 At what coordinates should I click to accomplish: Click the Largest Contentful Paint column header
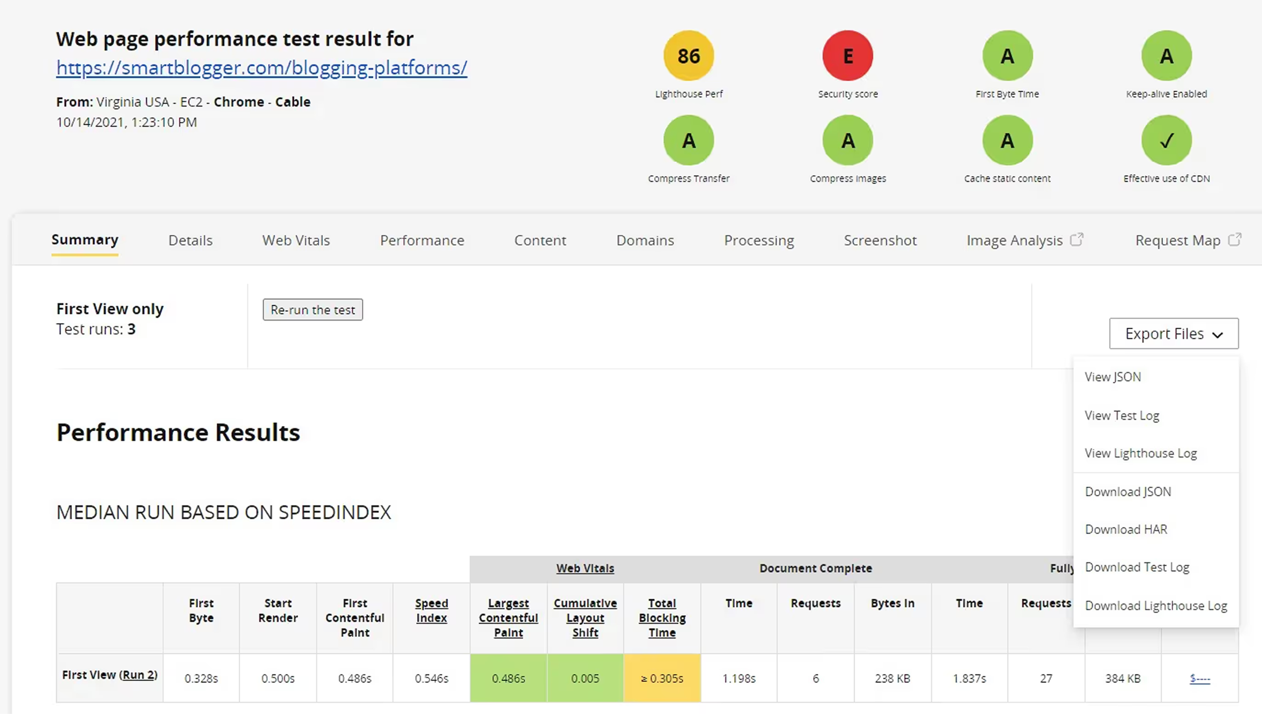pyautogui.click(x=508, y=618)
